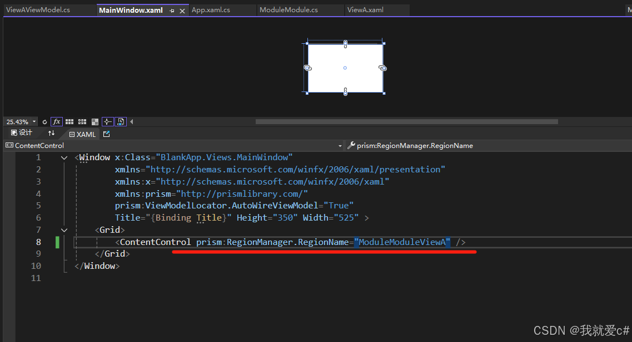Viewport: 632px width, 342px height.
Task: Click the snap to gridlines icon
Action: coord(82,121)
